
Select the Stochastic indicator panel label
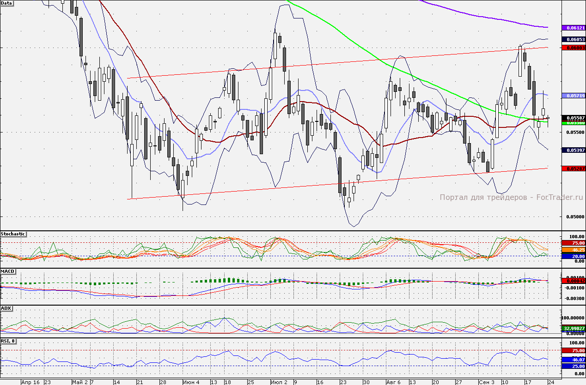pos(13,234)
